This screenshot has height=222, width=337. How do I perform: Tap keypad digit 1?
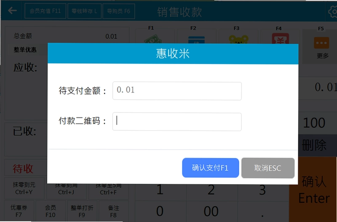160,193
